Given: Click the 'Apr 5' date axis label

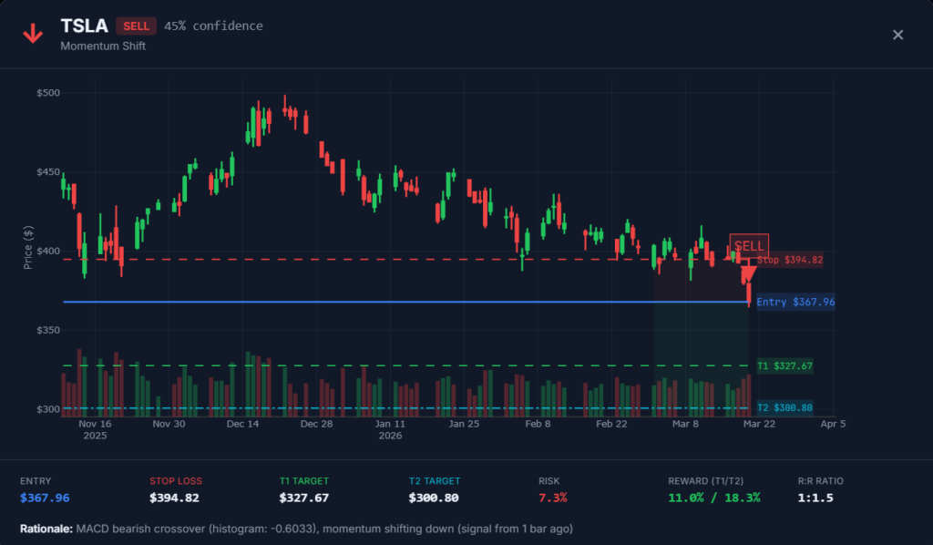Looking at the screenshot, I should [x=833, y=424].
